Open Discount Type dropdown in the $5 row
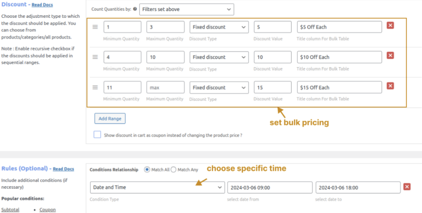 (x=219, y=27)
